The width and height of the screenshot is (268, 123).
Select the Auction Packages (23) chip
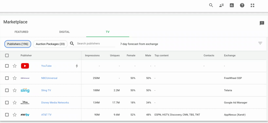pos(50,44)
